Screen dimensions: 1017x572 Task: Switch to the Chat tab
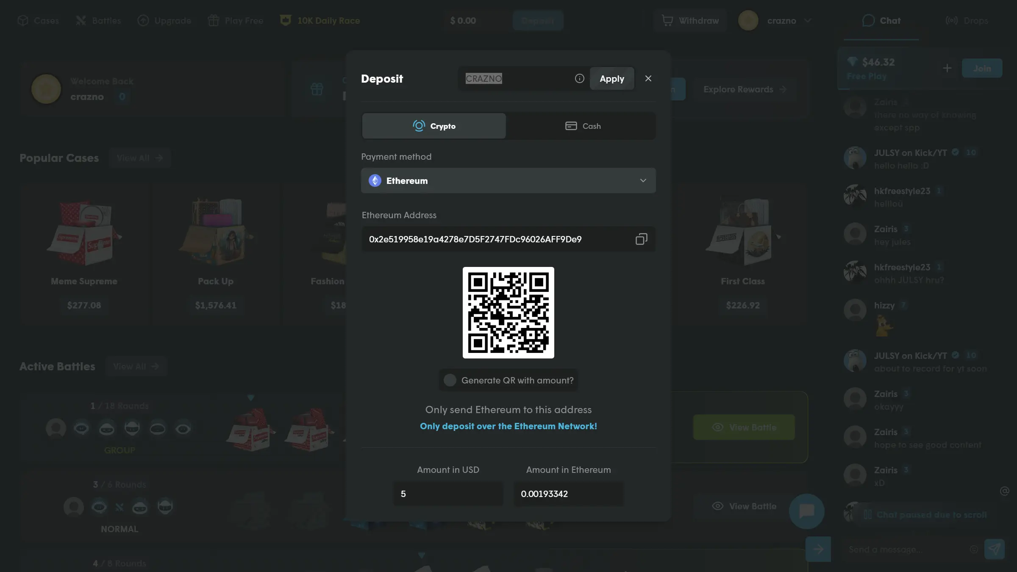pos(881,20)
